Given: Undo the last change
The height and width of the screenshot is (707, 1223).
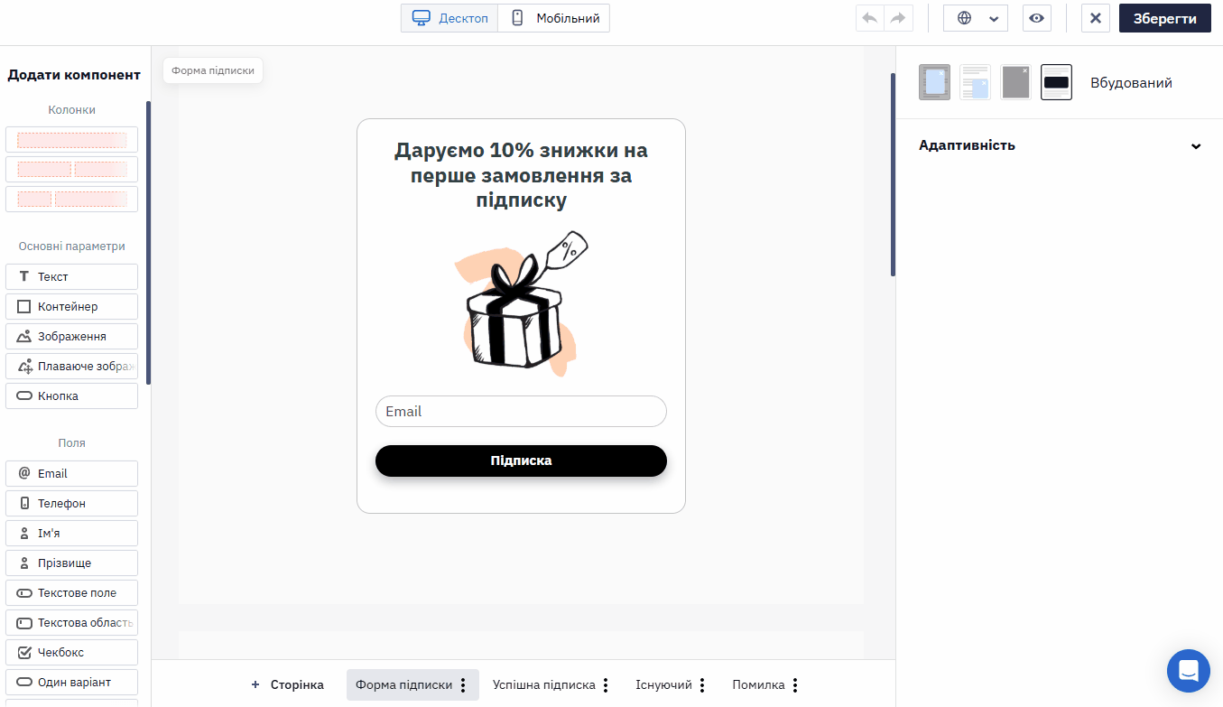Looking at the screenshot, I should tap(870, 18).
